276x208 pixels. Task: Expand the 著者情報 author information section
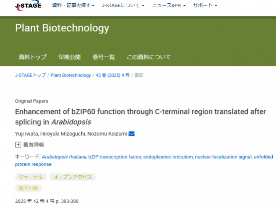click(33, 145)
